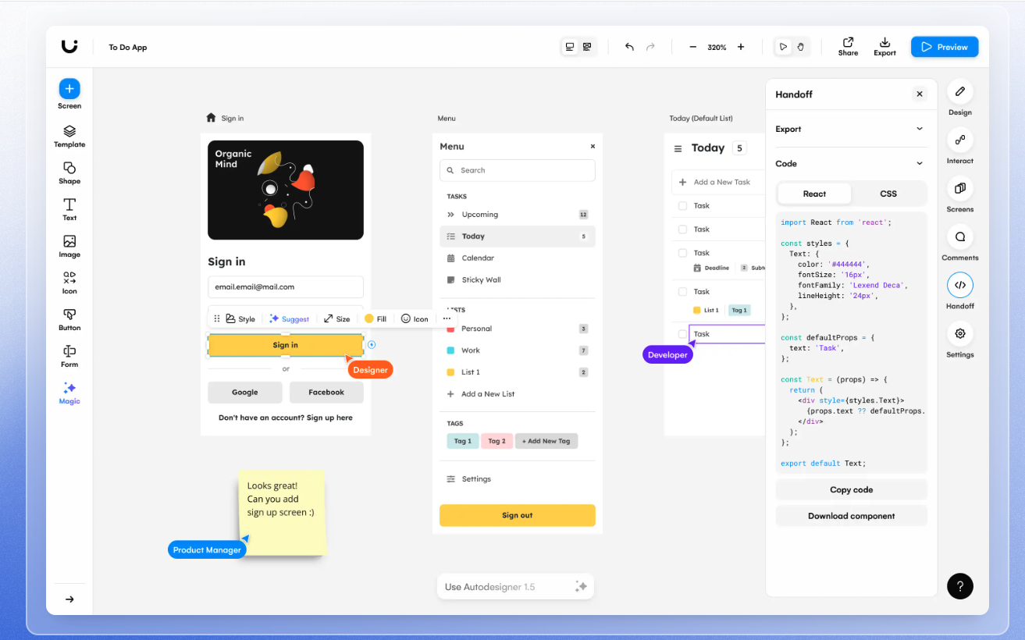Redo the last action
This screenshot has height=640, width=1025.
point(650,47)
